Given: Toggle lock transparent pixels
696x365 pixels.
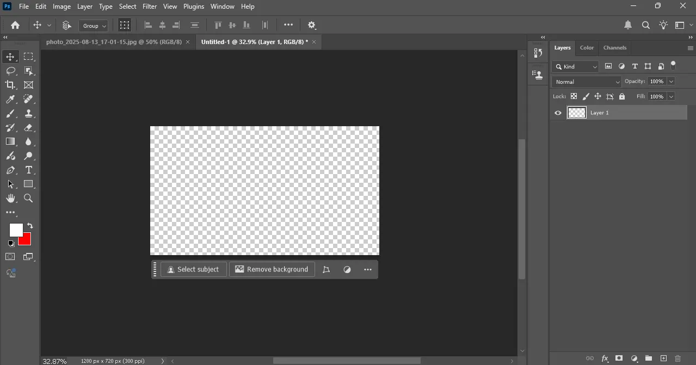Looking at the screenshot, I should (574, 96).
